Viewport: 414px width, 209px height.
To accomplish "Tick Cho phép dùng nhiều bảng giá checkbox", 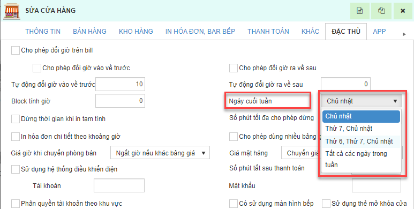I will coord(234,137).
